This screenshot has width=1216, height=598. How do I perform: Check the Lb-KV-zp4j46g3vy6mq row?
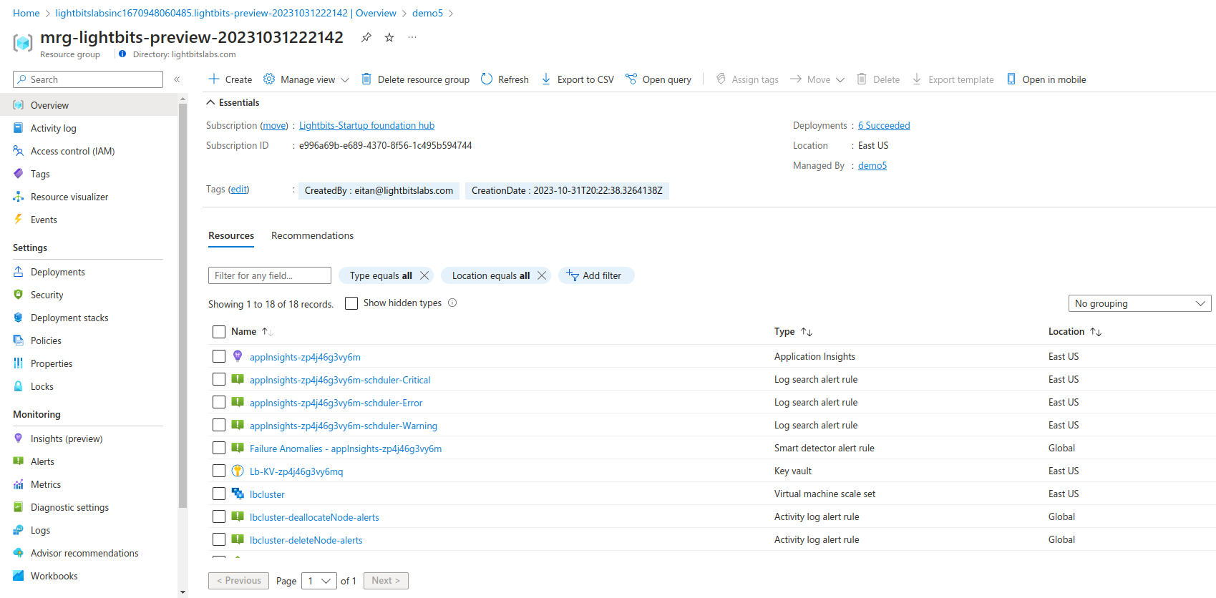219,471
